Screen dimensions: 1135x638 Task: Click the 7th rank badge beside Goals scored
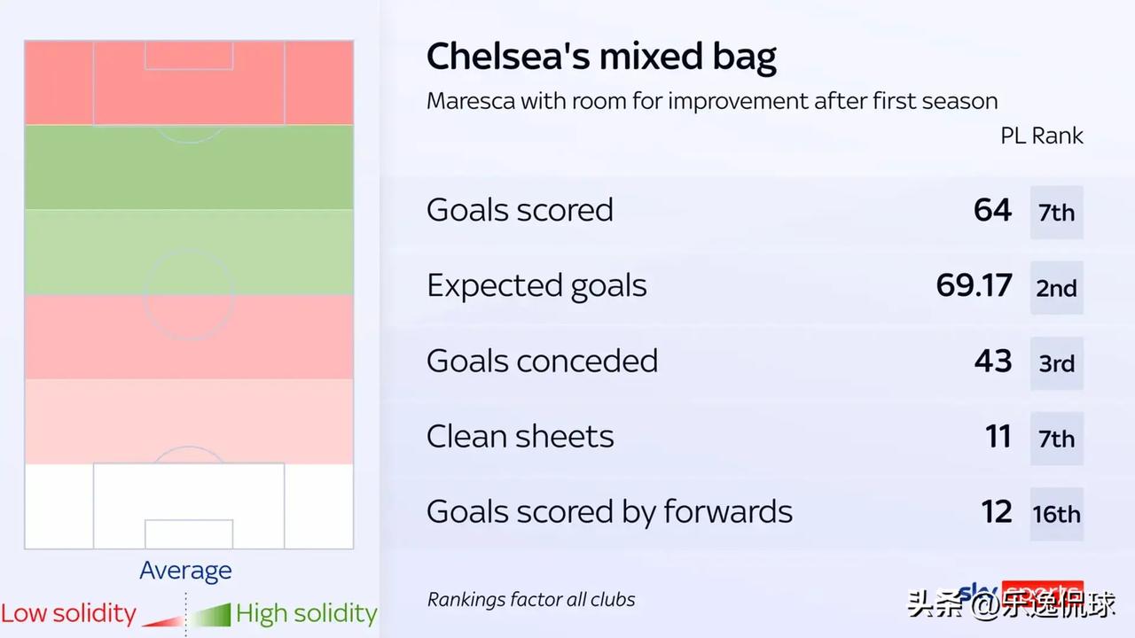click(x=1056, y=213)
